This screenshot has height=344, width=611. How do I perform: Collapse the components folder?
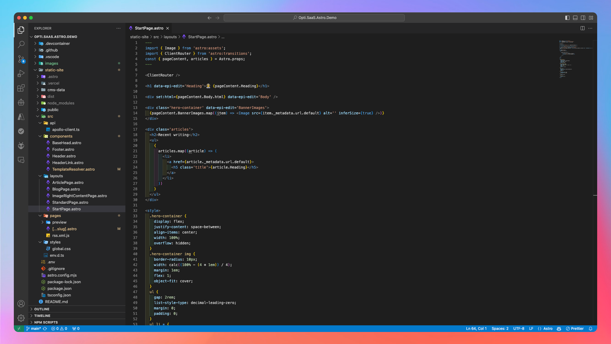(61, 136)
